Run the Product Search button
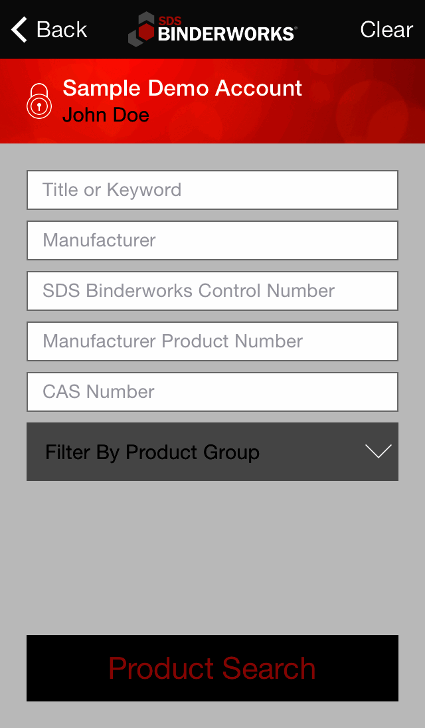The width and height of the screenshot is (425, 728). click(x=212, y=668)
